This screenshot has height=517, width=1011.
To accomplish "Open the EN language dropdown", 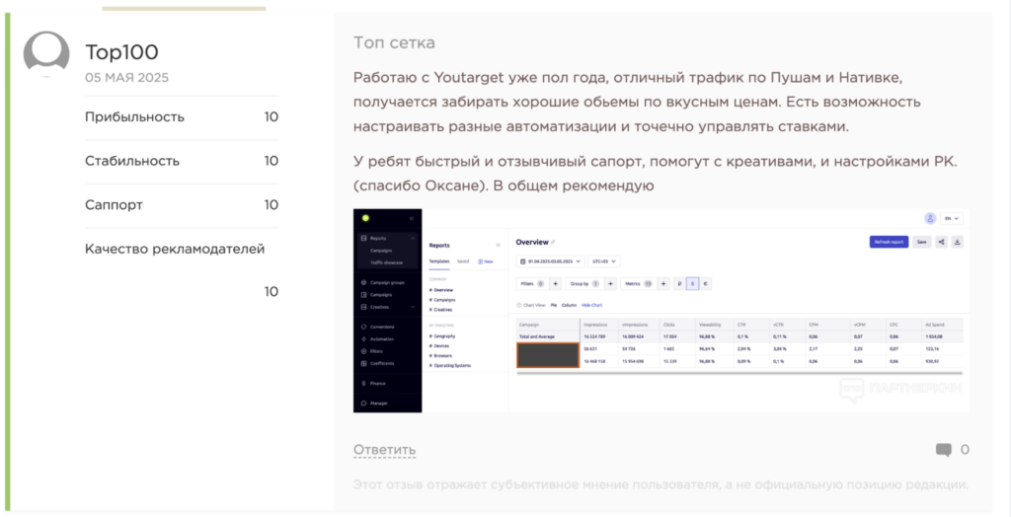I will point(952,218).
